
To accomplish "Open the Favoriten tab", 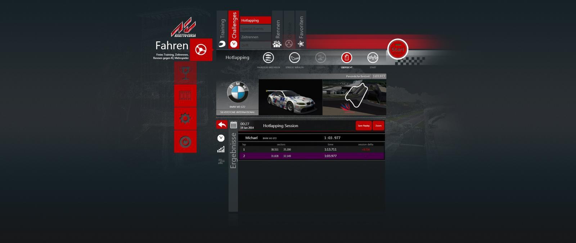I will [x=301, y=30].
